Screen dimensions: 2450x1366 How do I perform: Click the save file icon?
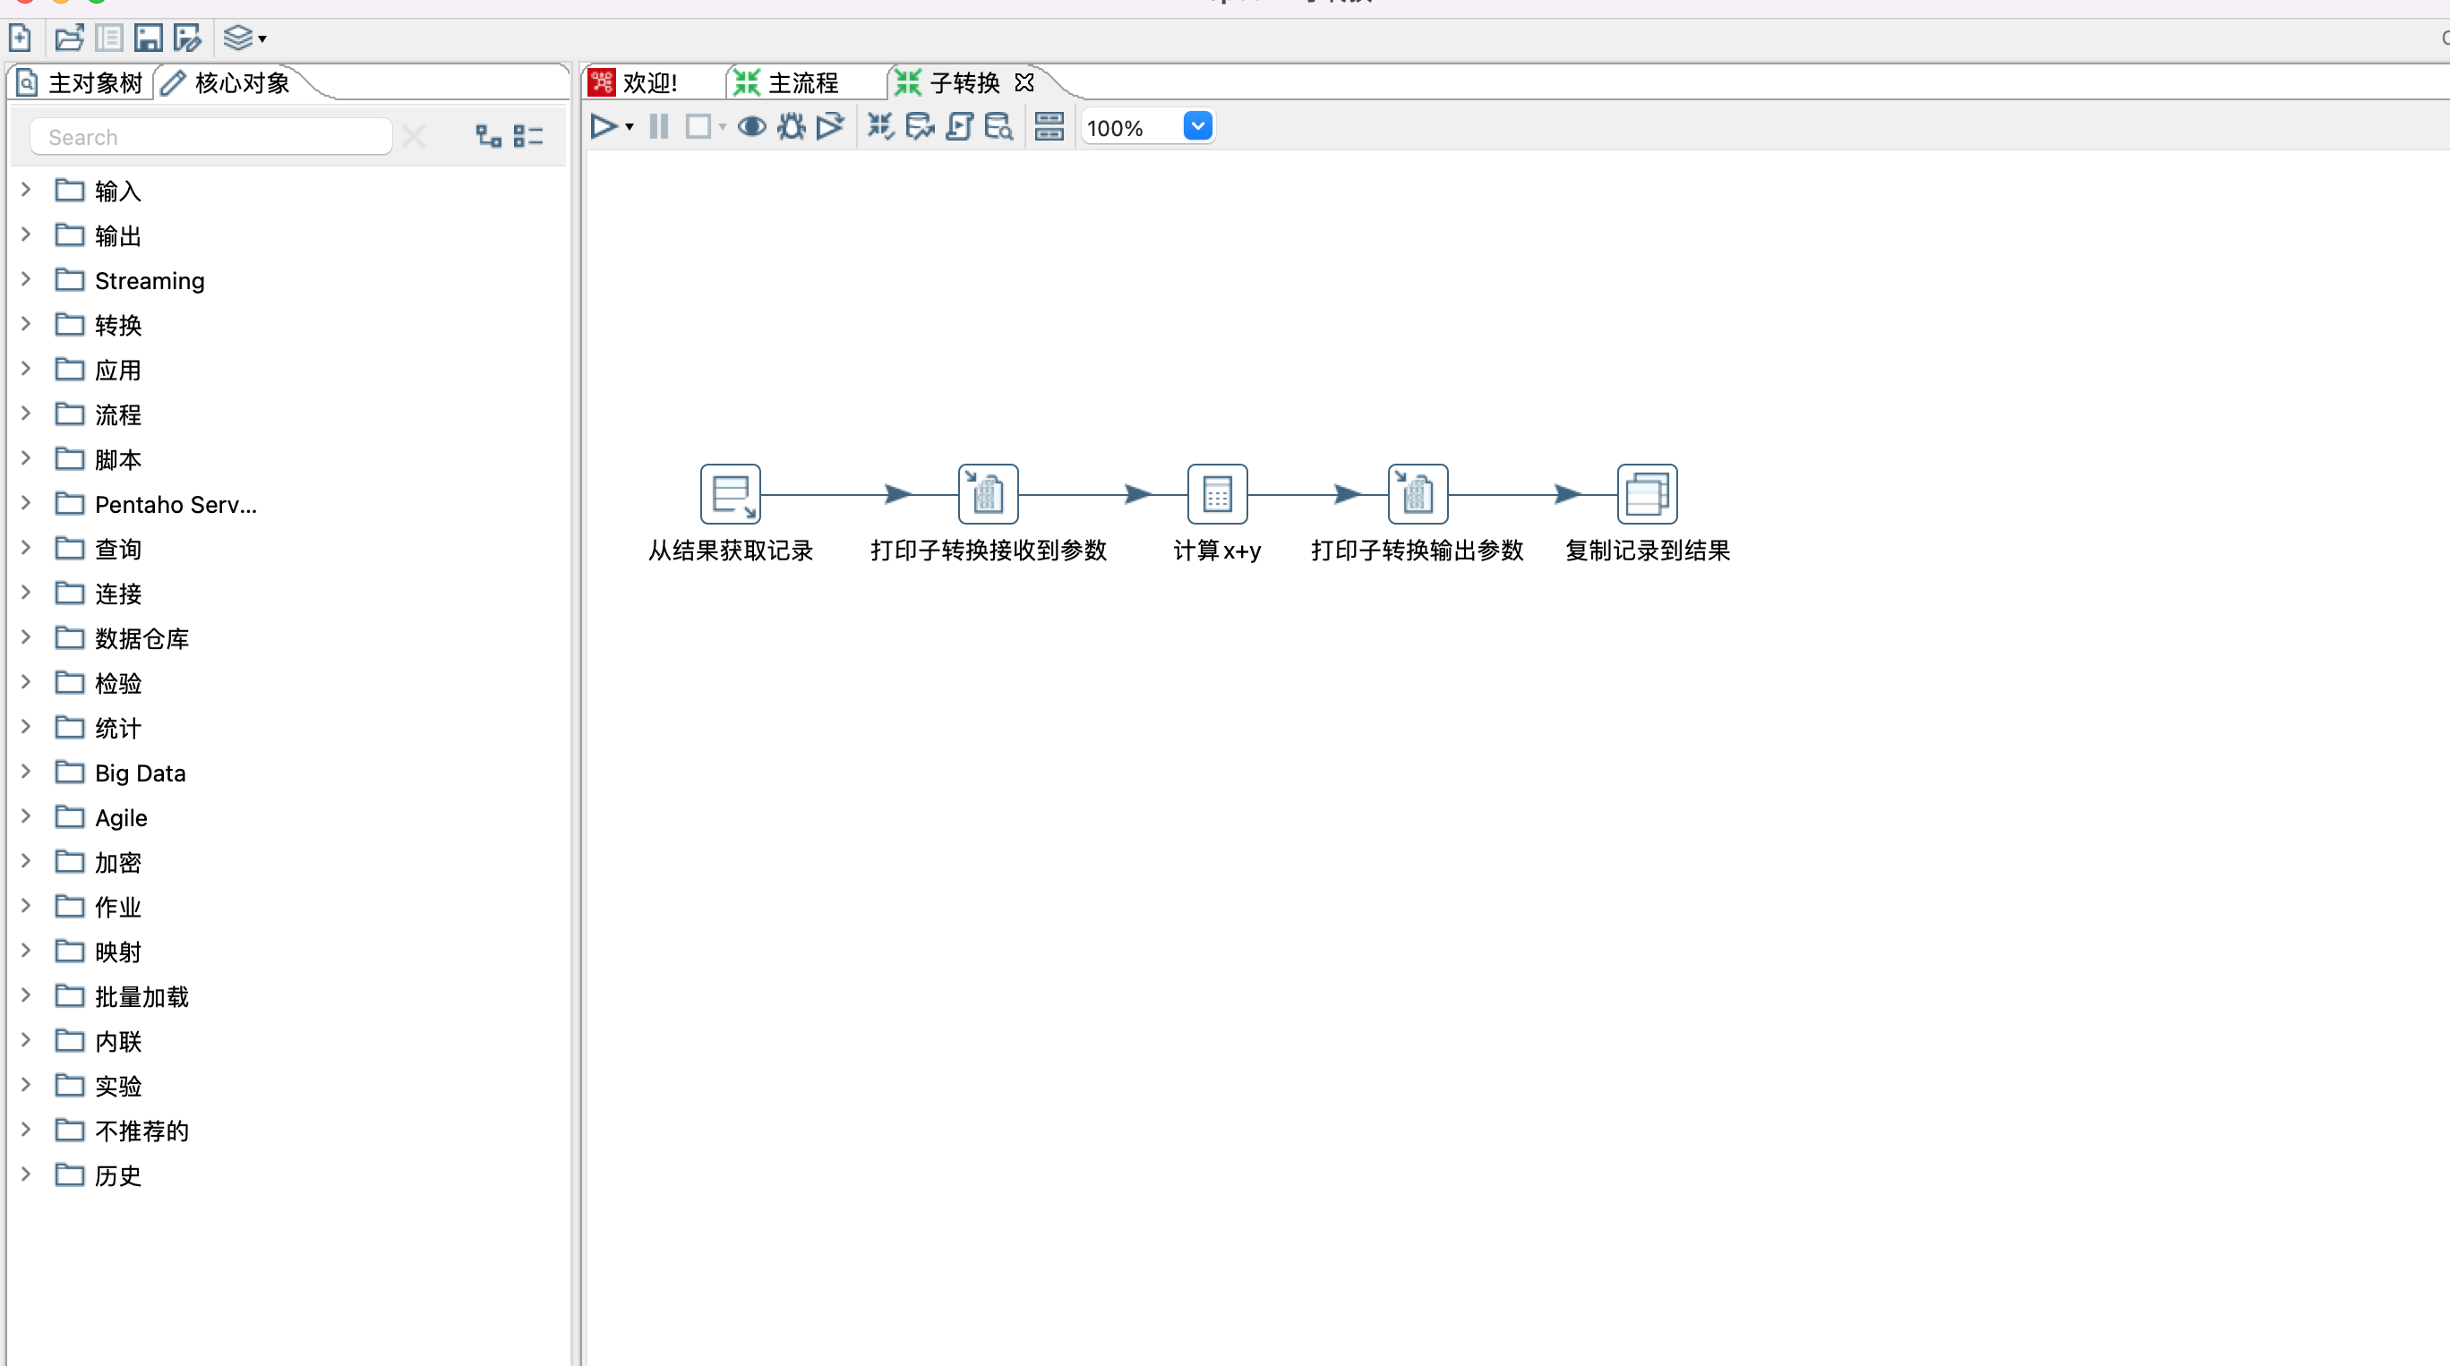[148, 38]
